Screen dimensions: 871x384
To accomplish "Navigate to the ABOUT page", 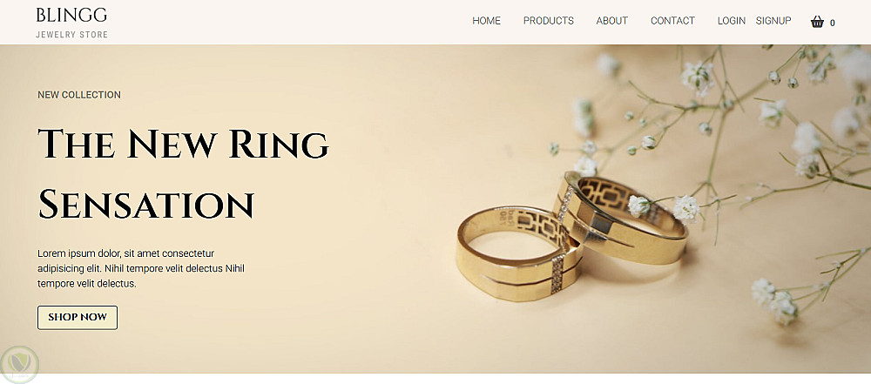I will tap(611, 21).
